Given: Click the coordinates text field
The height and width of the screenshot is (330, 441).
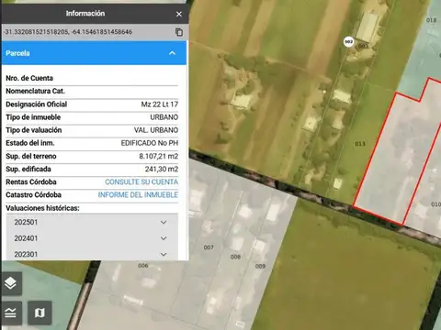Looking at the screenshot, I should [68, 32].
